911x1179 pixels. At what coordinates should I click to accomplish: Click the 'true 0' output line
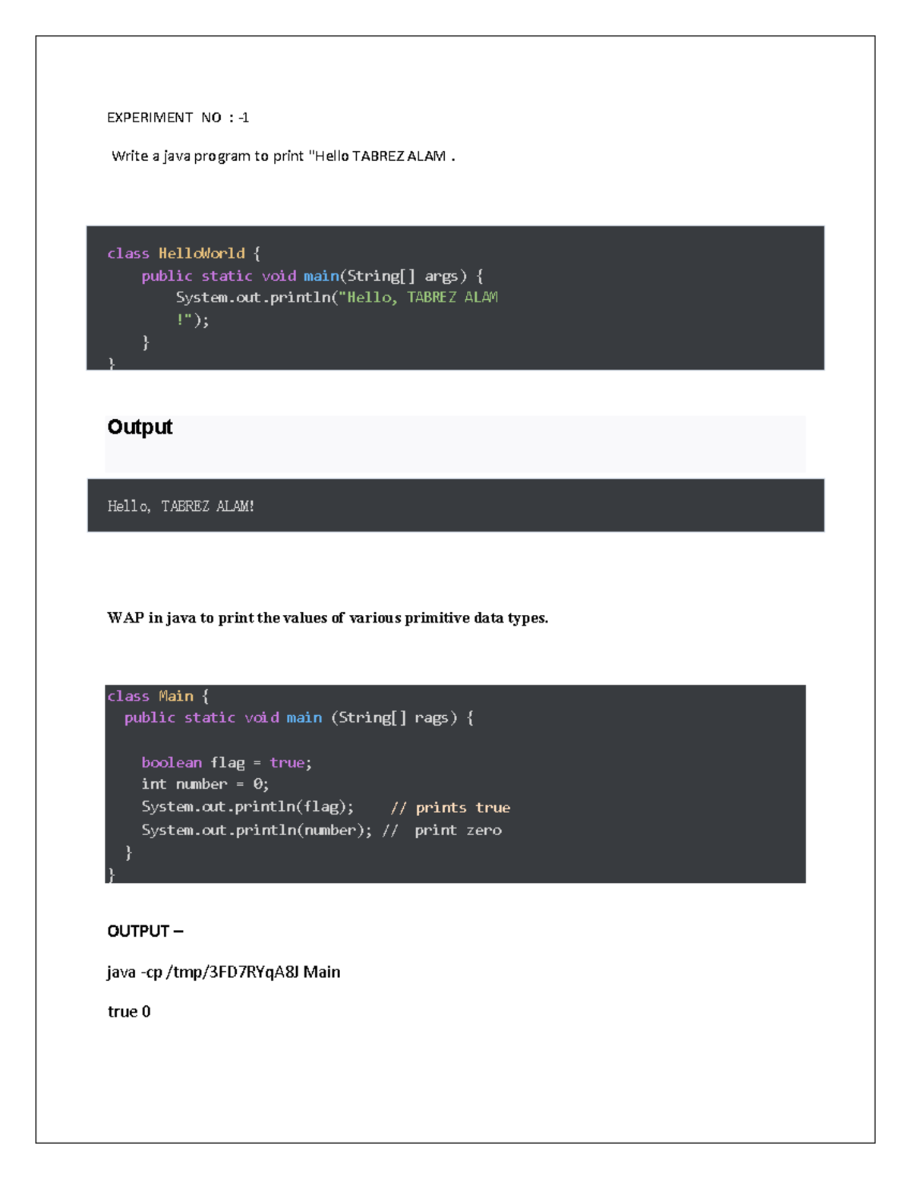(129, 1012)
